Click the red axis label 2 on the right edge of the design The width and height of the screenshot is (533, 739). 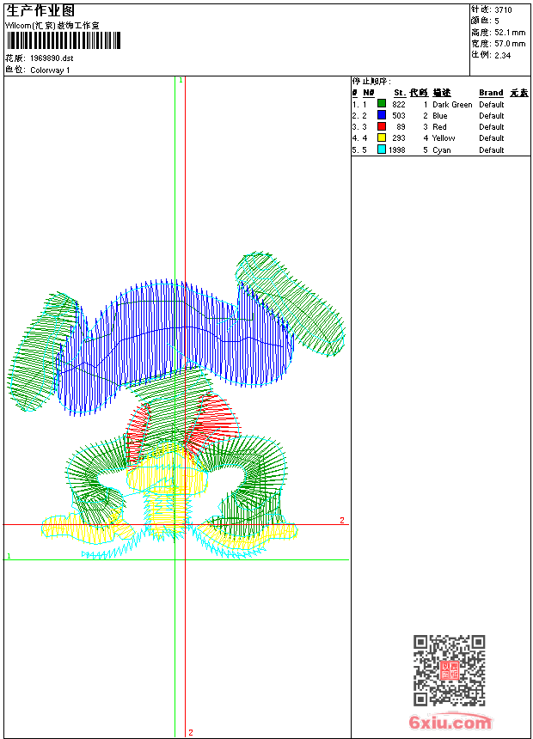click(x=342, y=521)
